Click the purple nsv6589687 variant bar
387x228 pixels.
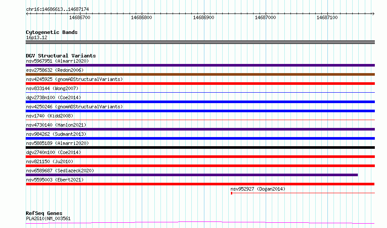[192, 175]
